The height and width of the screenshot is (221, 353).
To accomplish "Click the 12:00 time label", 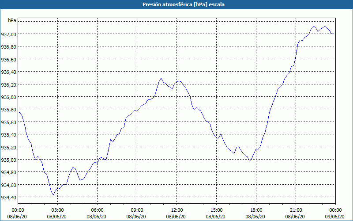I will pyautogui.click(x=177, y=210).
